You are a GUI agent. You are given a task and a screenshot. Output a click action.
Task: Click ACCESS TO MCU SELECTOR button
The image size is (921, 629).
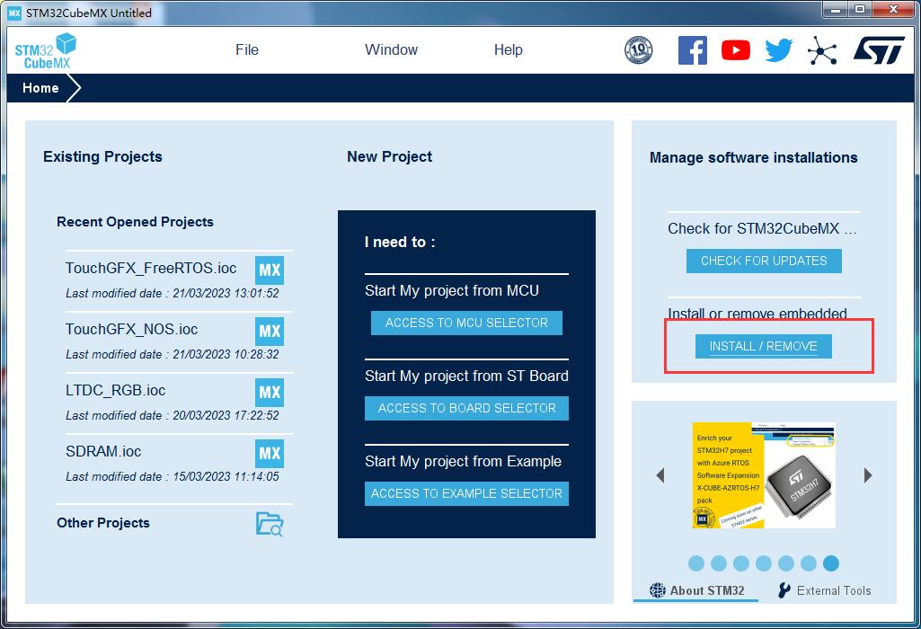pyautogui.click(x=466, y=323)
